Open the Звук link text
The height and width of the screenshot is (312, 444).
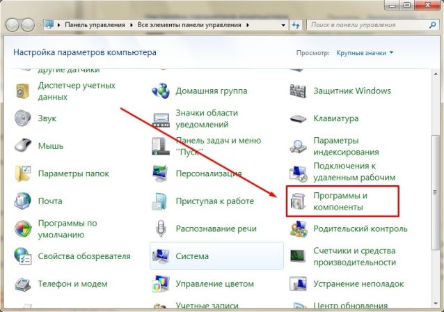47,118
